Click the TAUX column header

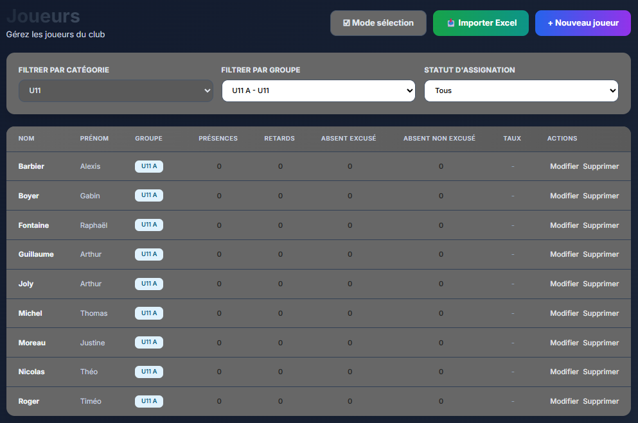tap(512, 138)
